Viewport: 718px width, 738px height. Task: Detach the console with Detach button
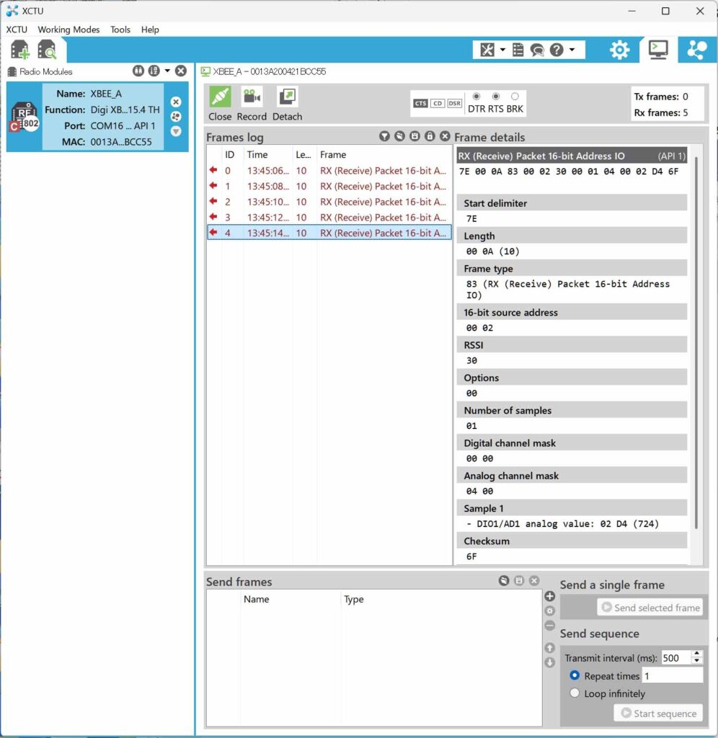[x=287, y=104]
